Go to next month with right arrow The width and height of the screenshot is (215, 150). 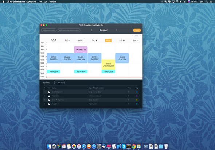point(116,30)
